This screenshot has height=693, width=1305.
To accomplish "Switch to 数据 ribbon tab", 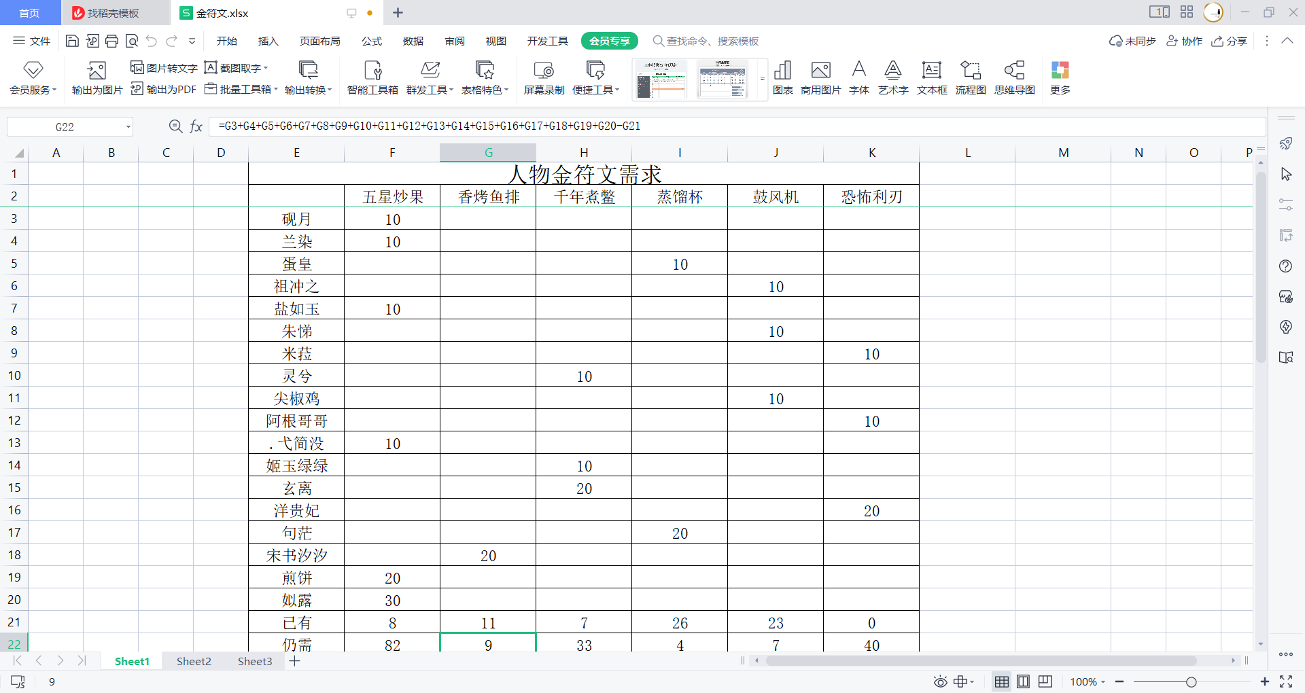I will pyautogui.click(x=413, y=41).
